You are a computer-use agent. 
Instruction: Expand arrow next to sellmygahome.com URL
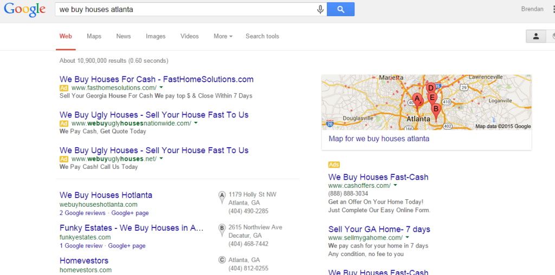(407, 237)
